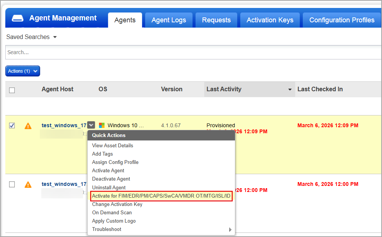Image resolution: width=382 pixels, height=237 pixels.
Task: Open Last Activity column sort dropdown
Action: (x=290, y=90)
